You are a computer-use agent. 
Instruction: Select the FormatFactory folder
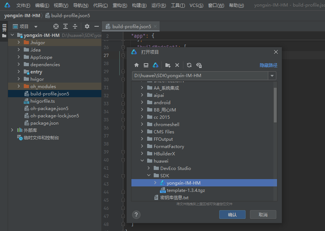tap(169, 146)
